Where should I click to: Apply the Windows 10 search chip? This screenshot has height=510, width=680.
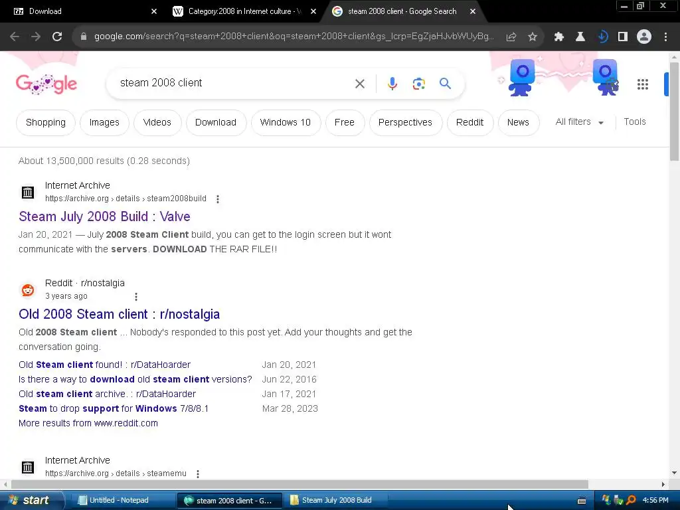pos(286,123)
